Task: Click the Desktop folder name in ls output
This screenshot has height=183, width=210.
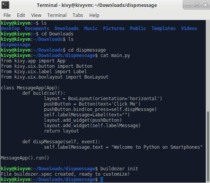Action: click(x=10, y=29)
